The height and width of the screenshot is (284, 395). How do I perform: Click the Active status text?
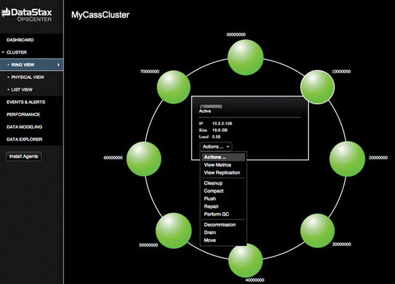(x=205, y=111)
